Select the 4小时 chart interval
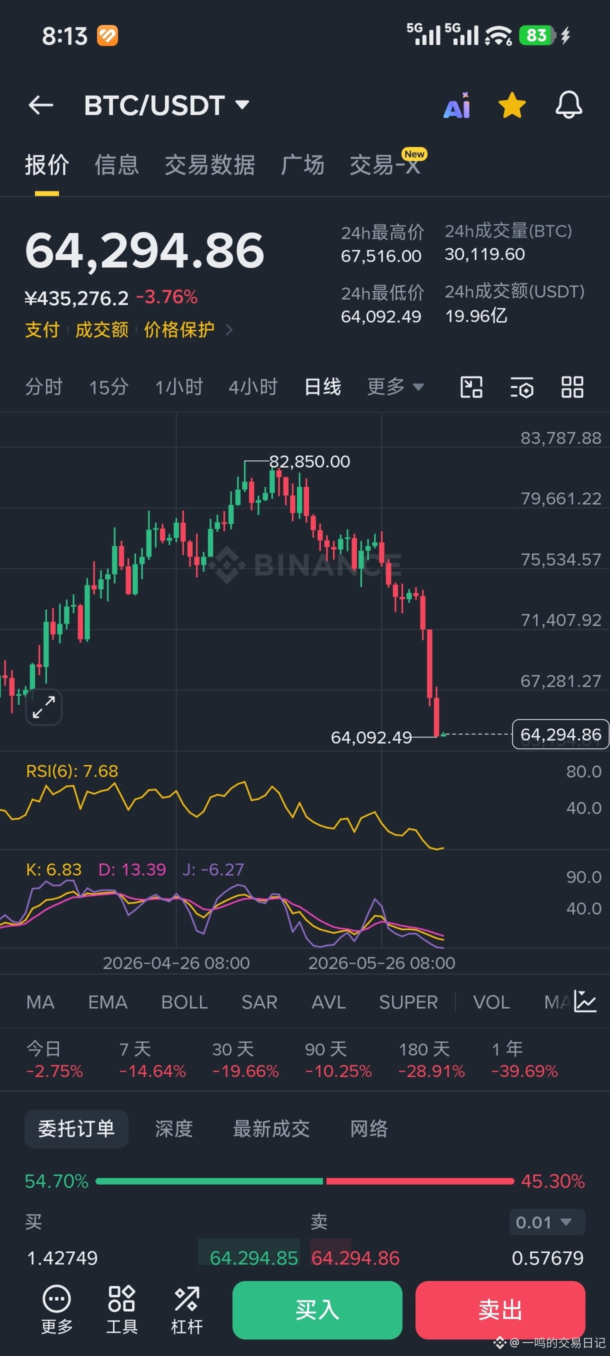The width and height of the screenshot is (610, 1356). (x=253, y=387)
